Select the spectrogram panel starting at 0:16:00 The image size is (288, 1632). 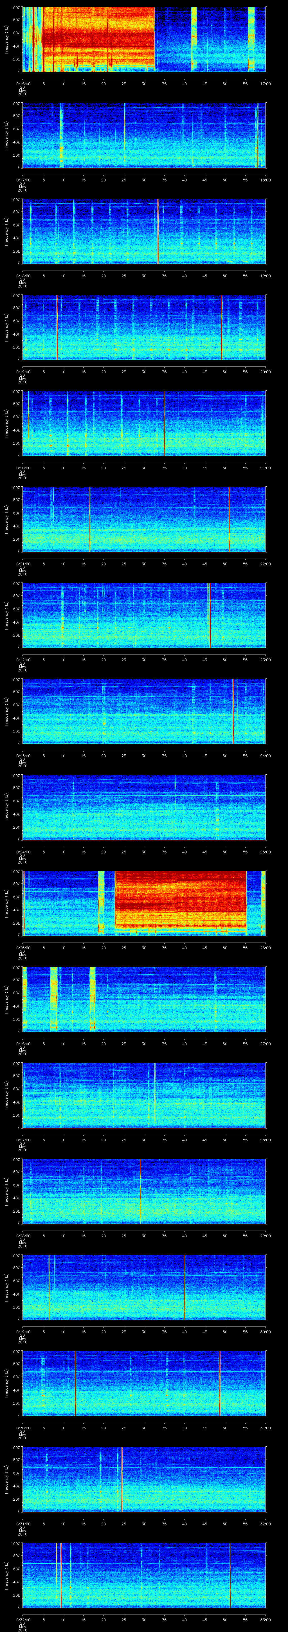coord(144,39)
